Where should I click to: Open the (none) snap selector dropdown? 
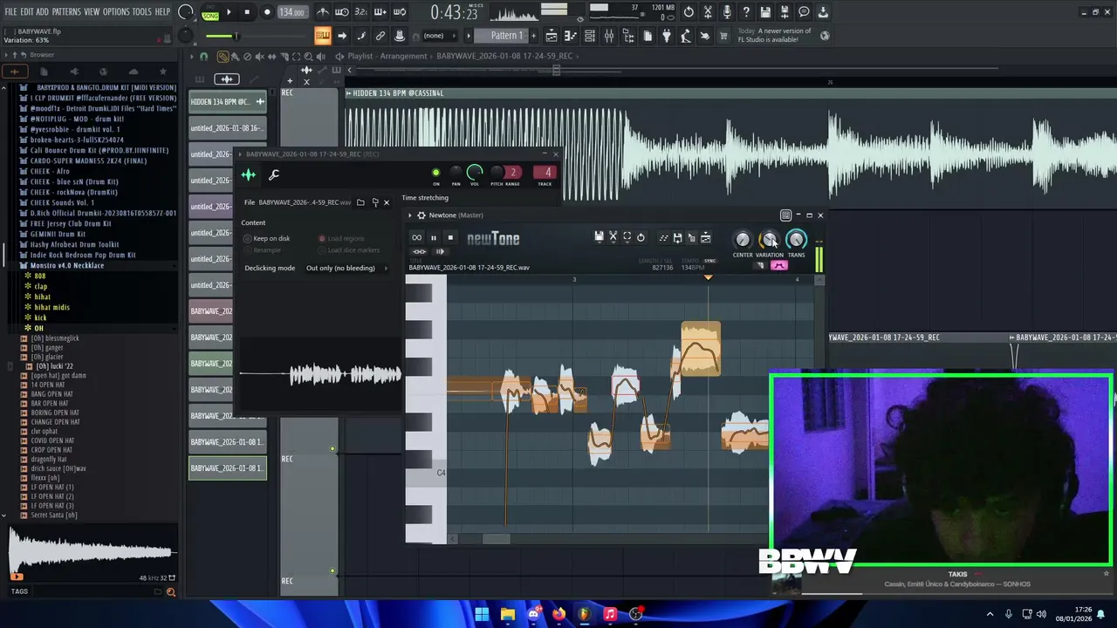click(439, 36)
